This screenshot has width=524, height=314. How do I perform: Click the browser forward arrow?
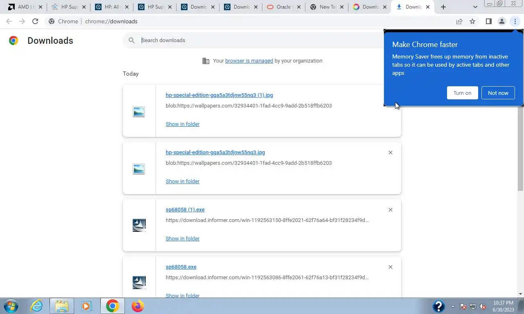coord(22,21)
